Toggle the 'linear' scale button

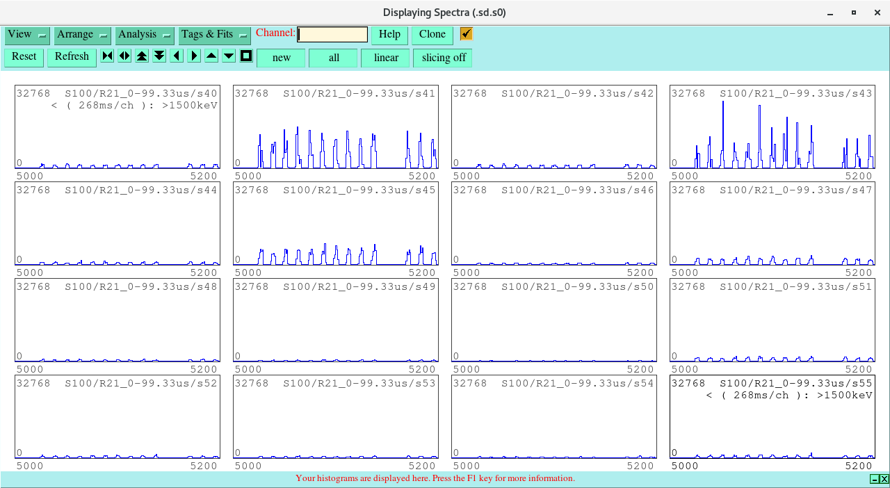[385, 58]
